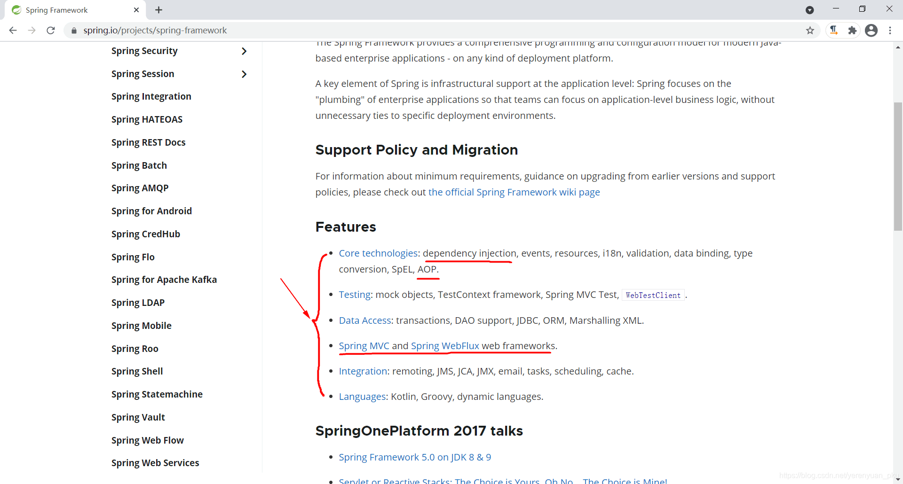Click the scrollbar up arrow
The height and width of the screenshot is (484, 903).
click(898, 47)
